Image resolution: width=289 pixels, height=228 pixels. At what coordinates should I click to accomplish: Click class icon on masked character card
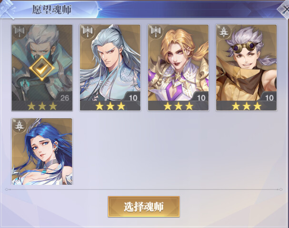click(x=20, y=32)
